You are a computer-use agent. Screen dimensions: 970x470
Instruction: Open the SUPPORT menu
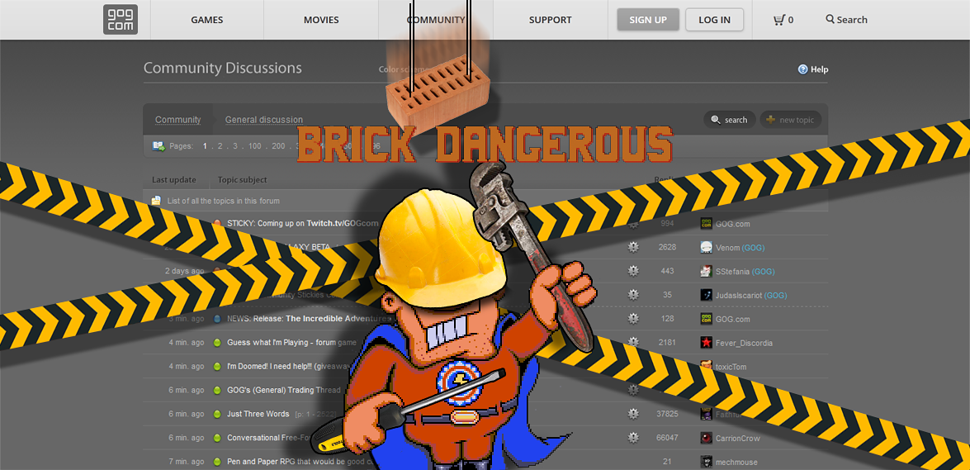pyautogui.click(x=549, y=20)
